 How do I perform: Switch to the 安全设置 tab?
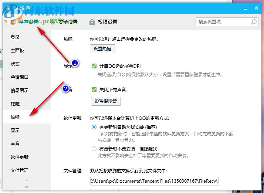pyautogui.click(x=68, y=22)
